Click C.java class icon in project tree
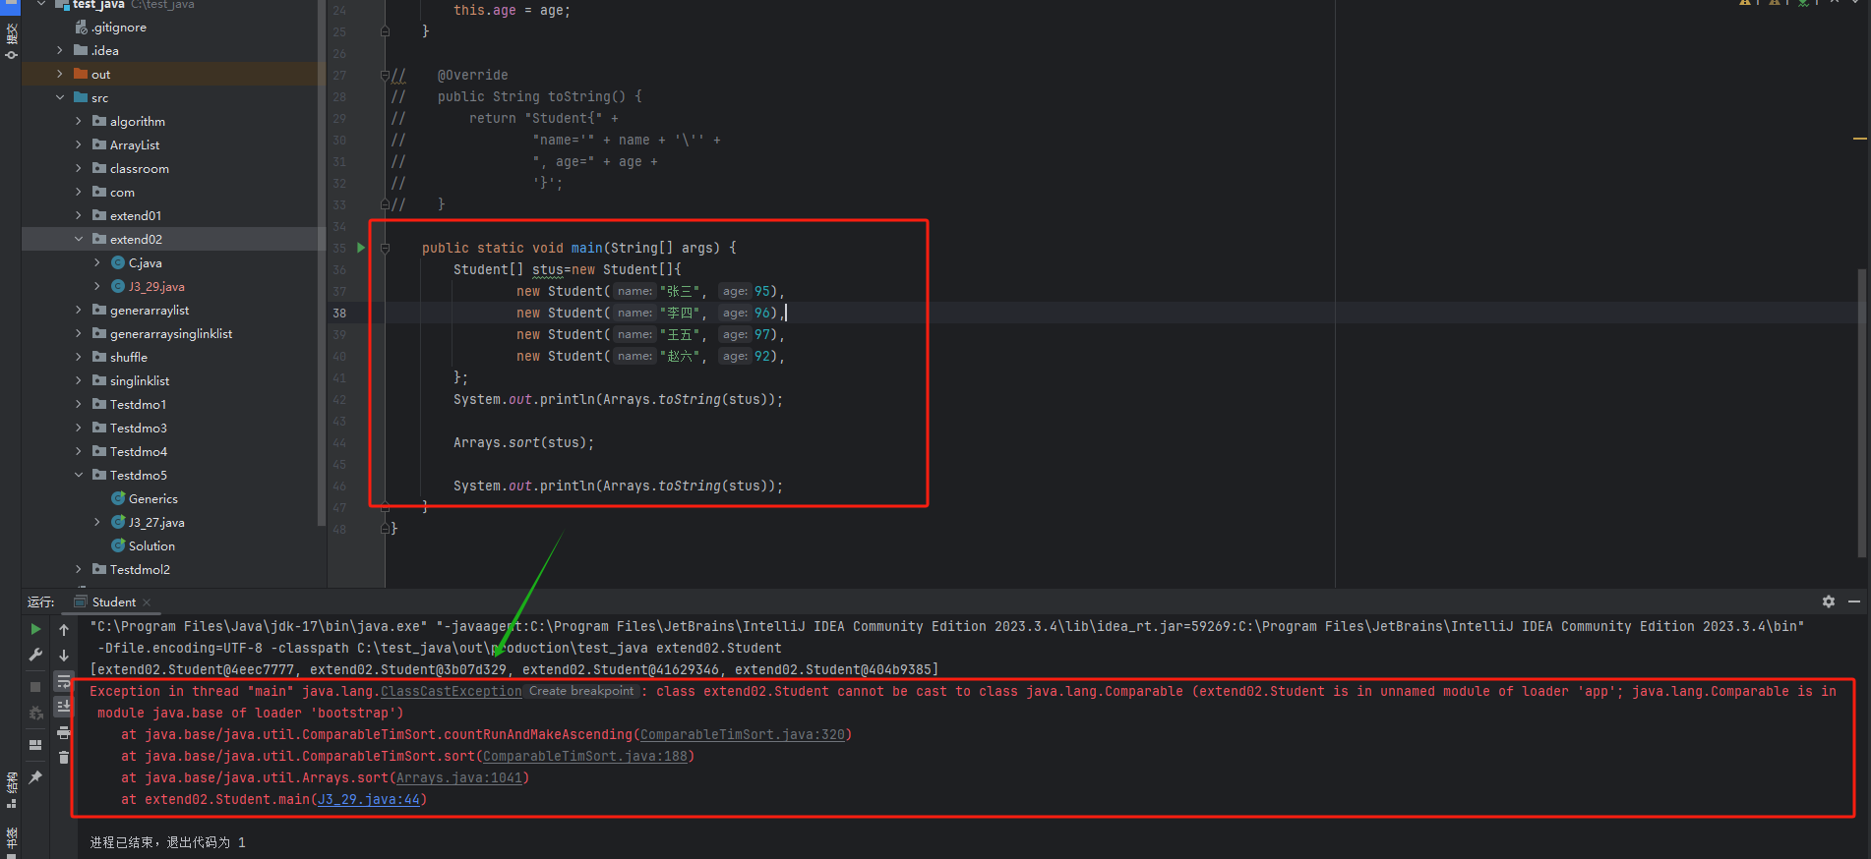This screenshot has width=1871, height=859. tap(118, 262)
